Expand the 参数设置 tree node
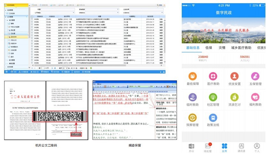 click(x=7, y=63)
